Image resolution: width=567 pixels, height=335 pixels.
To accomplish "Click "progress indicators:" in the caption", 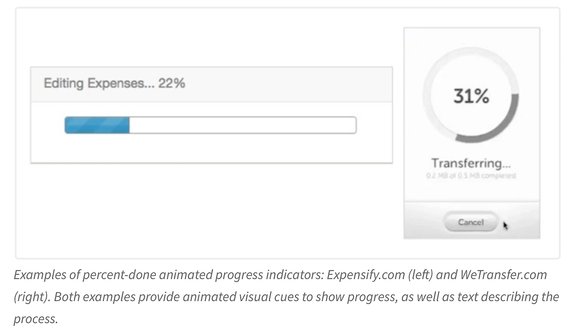I will pos(269,275).
